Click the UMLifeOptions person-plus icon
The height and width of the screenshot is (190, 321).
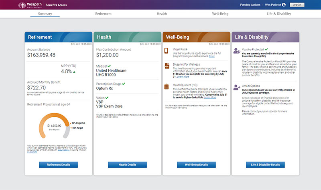[237, 87]
